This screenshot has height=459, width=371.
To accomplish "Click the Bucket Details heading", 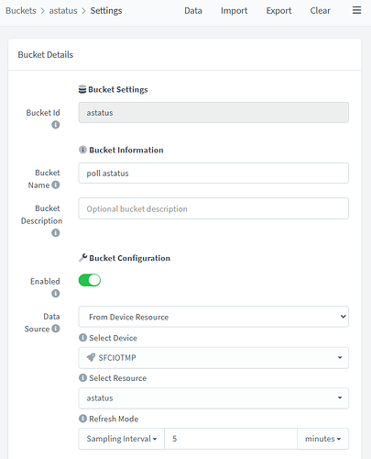I will click(46, 55).
